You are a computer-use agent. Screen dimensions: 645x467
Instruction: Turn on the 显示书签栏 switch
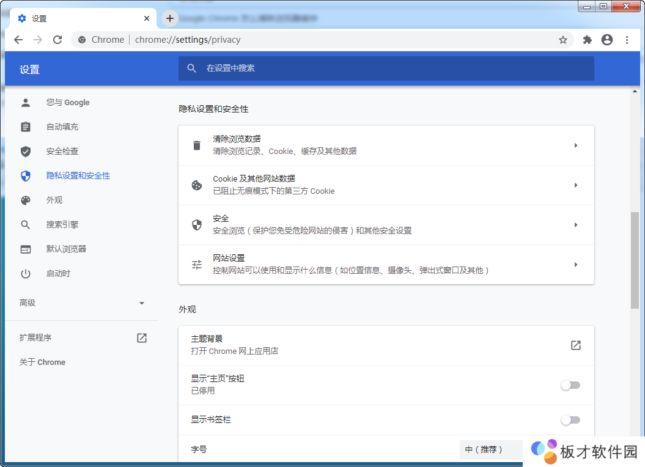click(570, 420)
